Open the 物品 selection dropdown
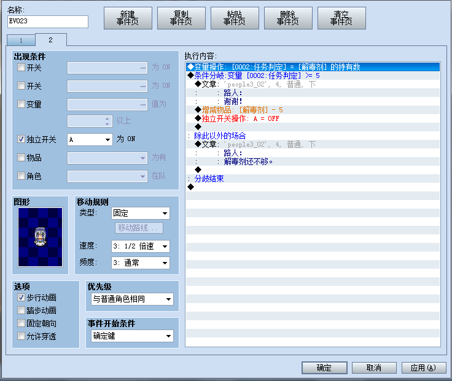Image resolution: width=452 pixels, height=381 pixels. (x=107, y=158)
